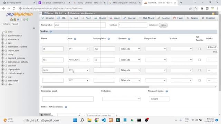Open the Hak Akses tab

click(x=146, y=18)
